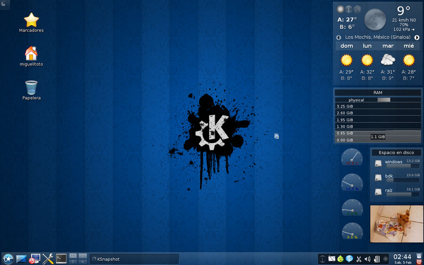Click the red power leave button
This screenshot has width=424, height=265.
coord(419,262)
